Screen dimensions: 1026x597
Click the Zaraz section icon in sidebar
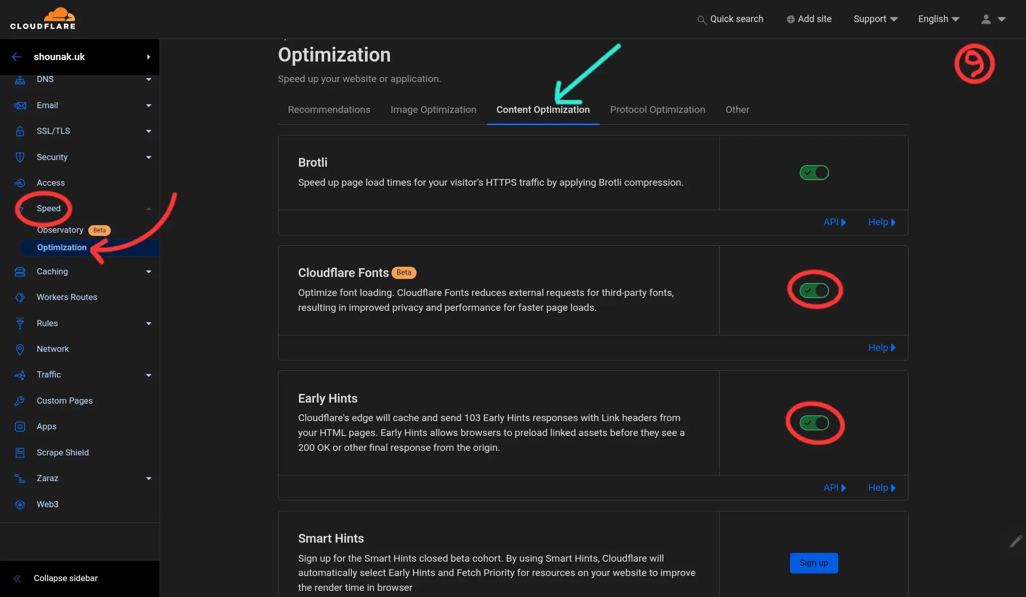[19, 477]
